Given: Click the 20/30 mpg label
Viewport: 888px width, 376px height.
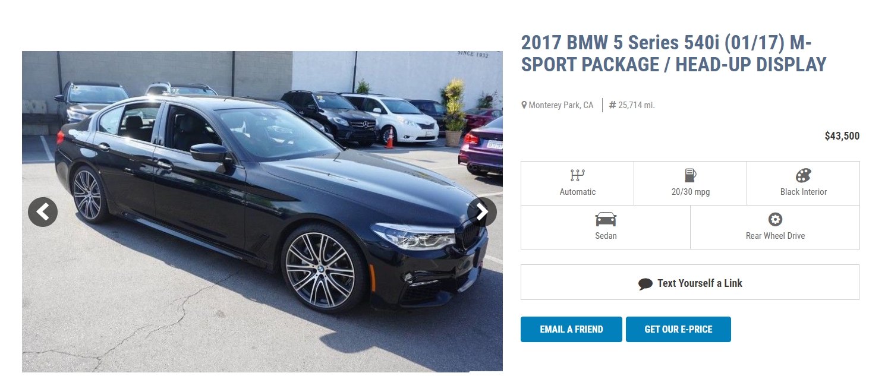Looking at the screenshot, I should [x=690, y=192].
